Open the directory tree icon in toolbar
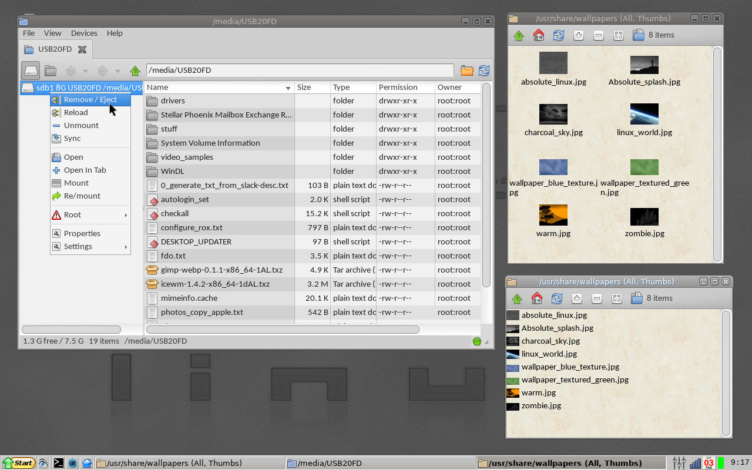The image size is (752, 470). pyautogui.click(x=51, y=70)
